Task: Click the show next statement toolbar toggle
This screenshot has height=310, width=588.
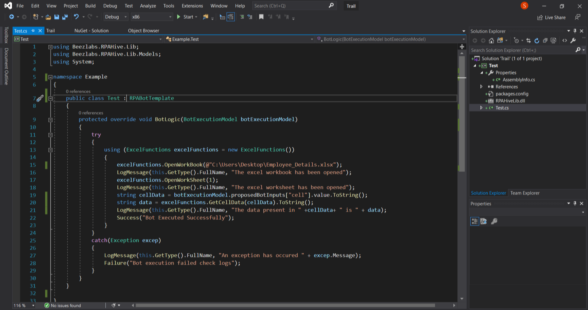Action: 231,17
